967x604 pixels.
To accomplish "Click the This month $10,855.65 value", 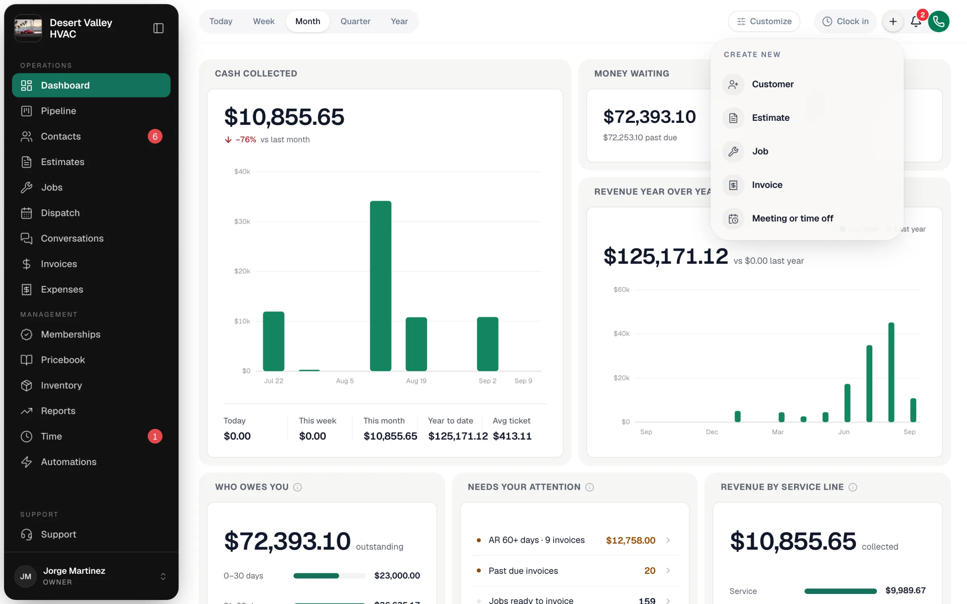I will coord(390,436).
